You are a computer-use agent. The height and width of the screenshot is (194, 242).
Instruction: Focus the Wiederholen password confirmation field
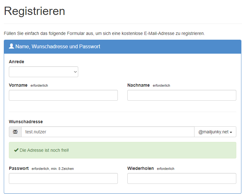(x=181, y=178)
